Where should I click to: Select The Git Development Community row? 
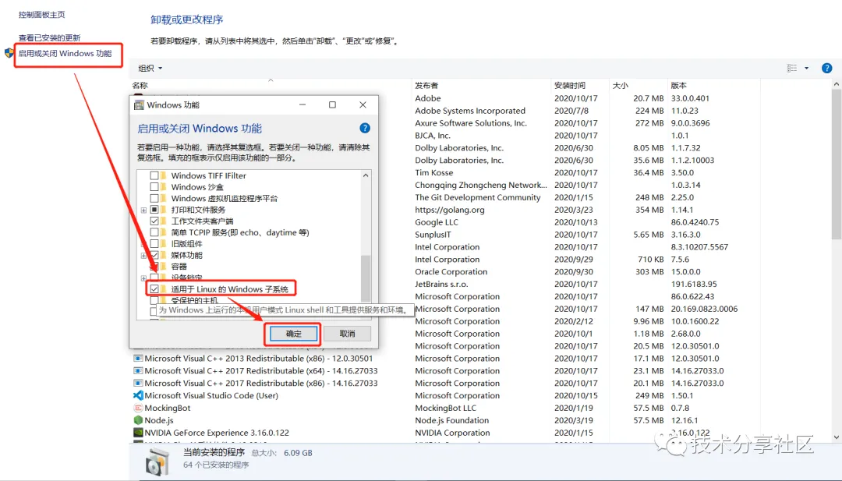(x=477, y=197)
